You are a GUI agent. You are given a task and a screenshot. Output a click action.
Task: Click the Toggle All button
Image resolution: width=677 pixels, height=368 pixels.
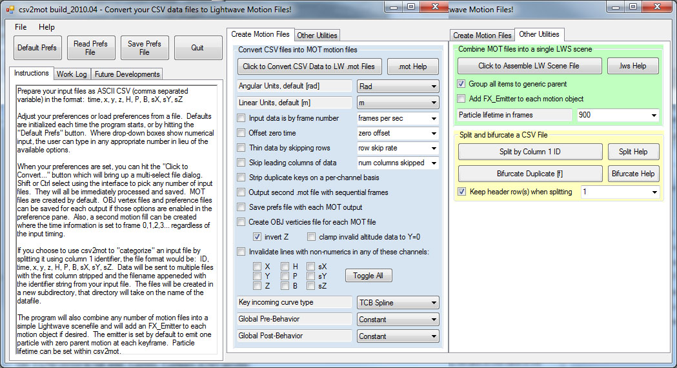point(369,276)
